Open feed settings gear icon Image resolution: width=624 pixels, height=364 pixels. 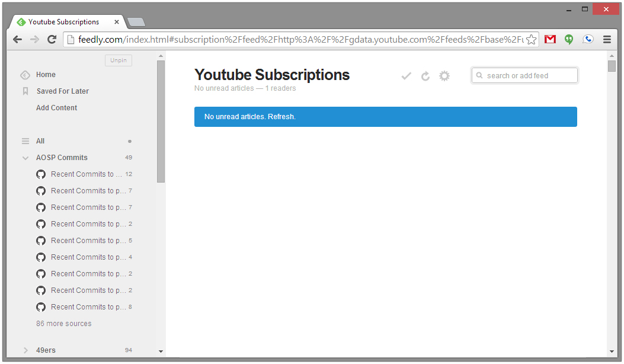click(444, 76)
